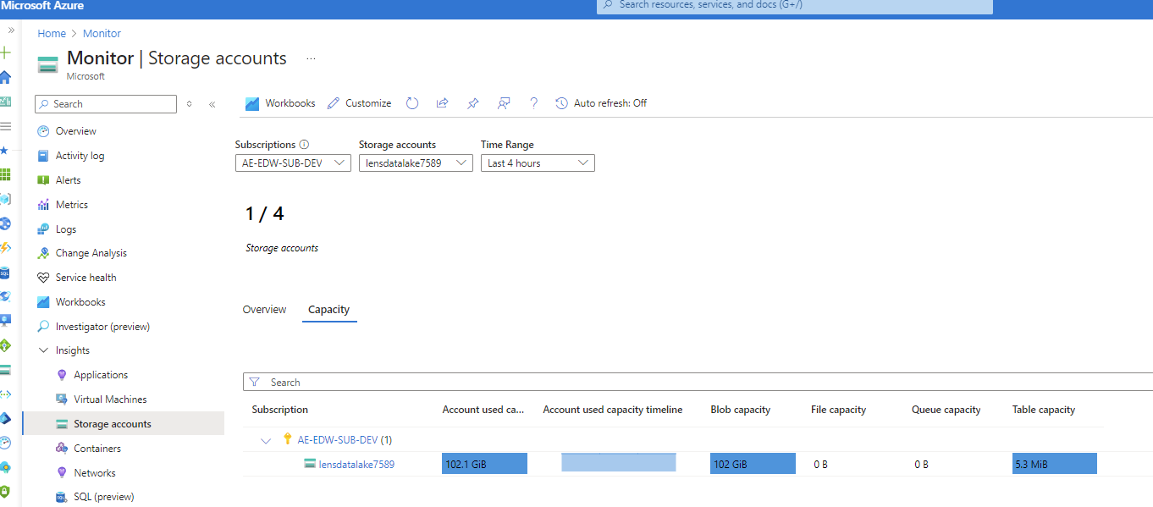Collapse the Monitor side menu with double chevron
Screen dimensions: 1153x507
click(x=212, y=104)
